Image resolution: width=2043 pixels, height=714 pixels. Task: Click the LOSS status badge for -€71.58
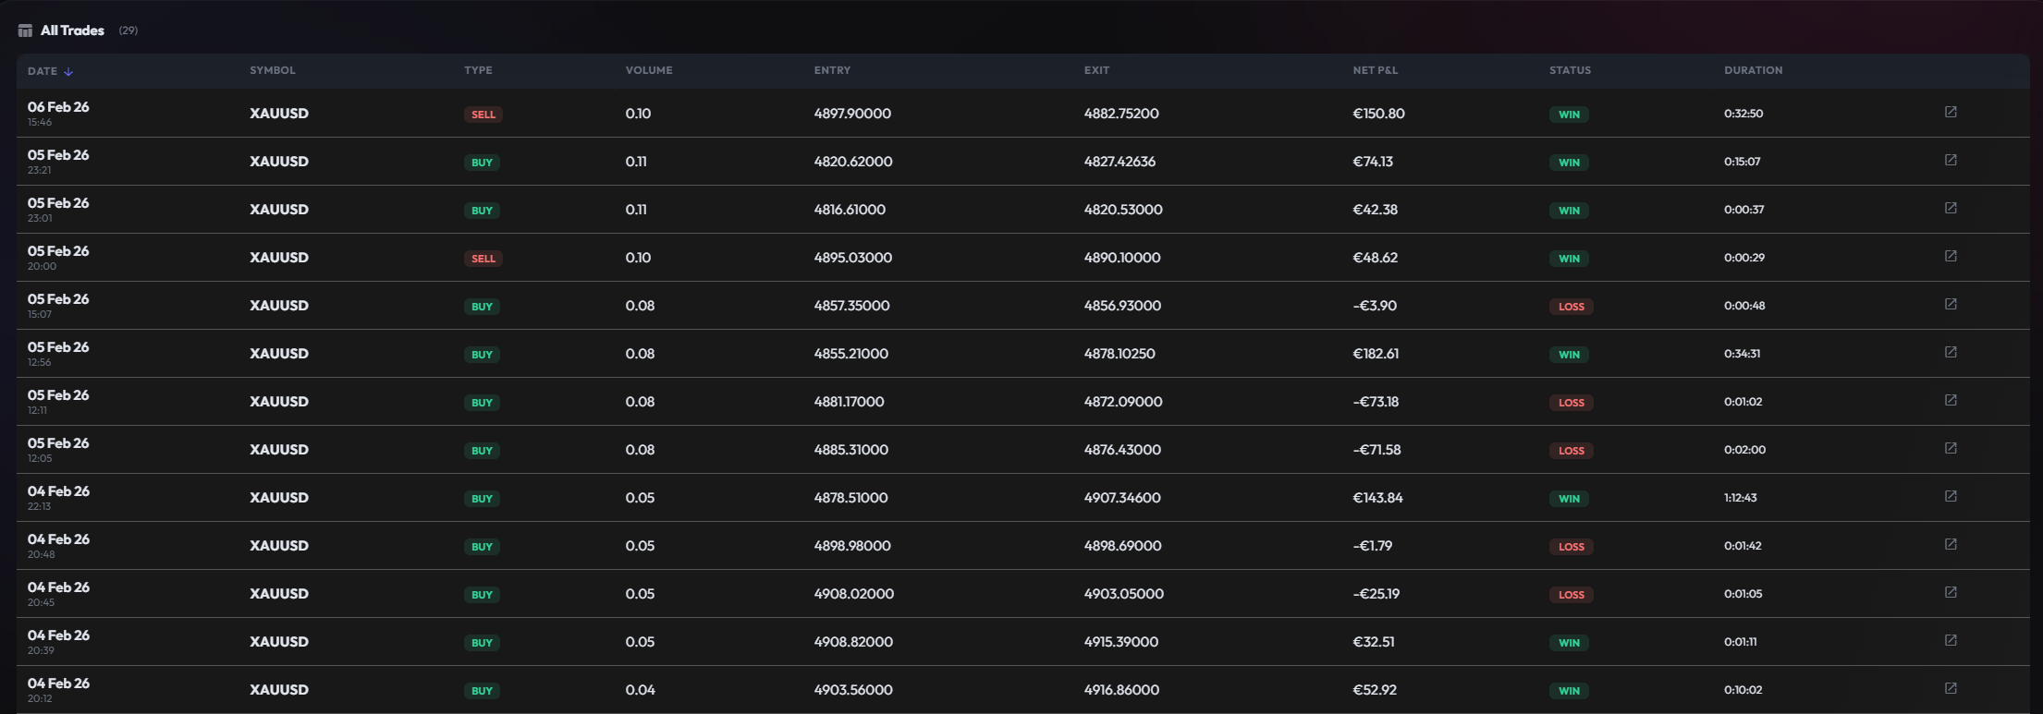tap(1571, 451)
